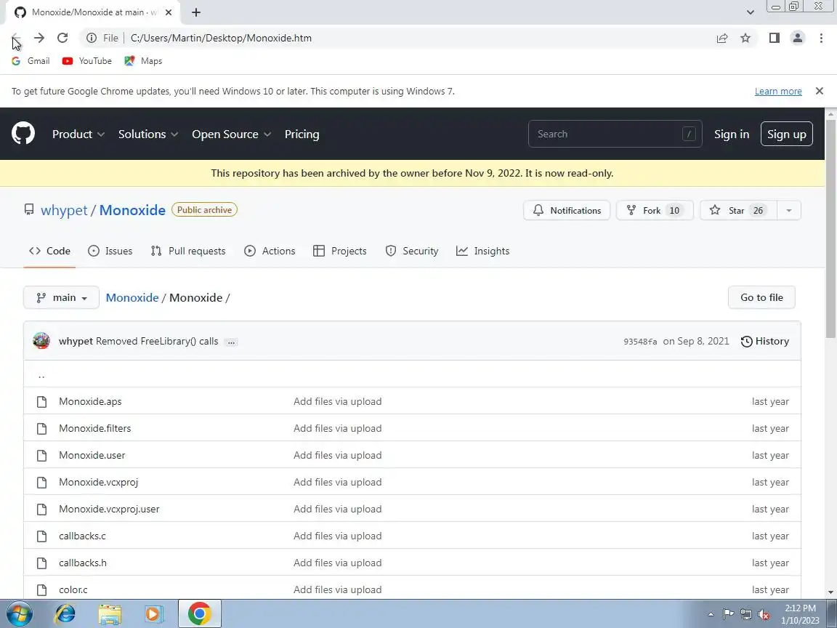Click file icon next to callbacks.c
Viewport: 837px width, 628px height.
tap(41, 536)
